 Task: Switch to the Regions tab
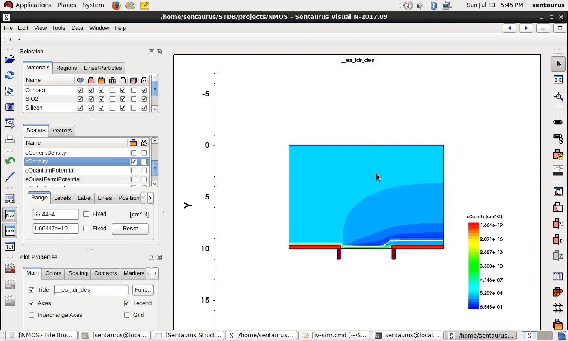[x=66, y=68]
